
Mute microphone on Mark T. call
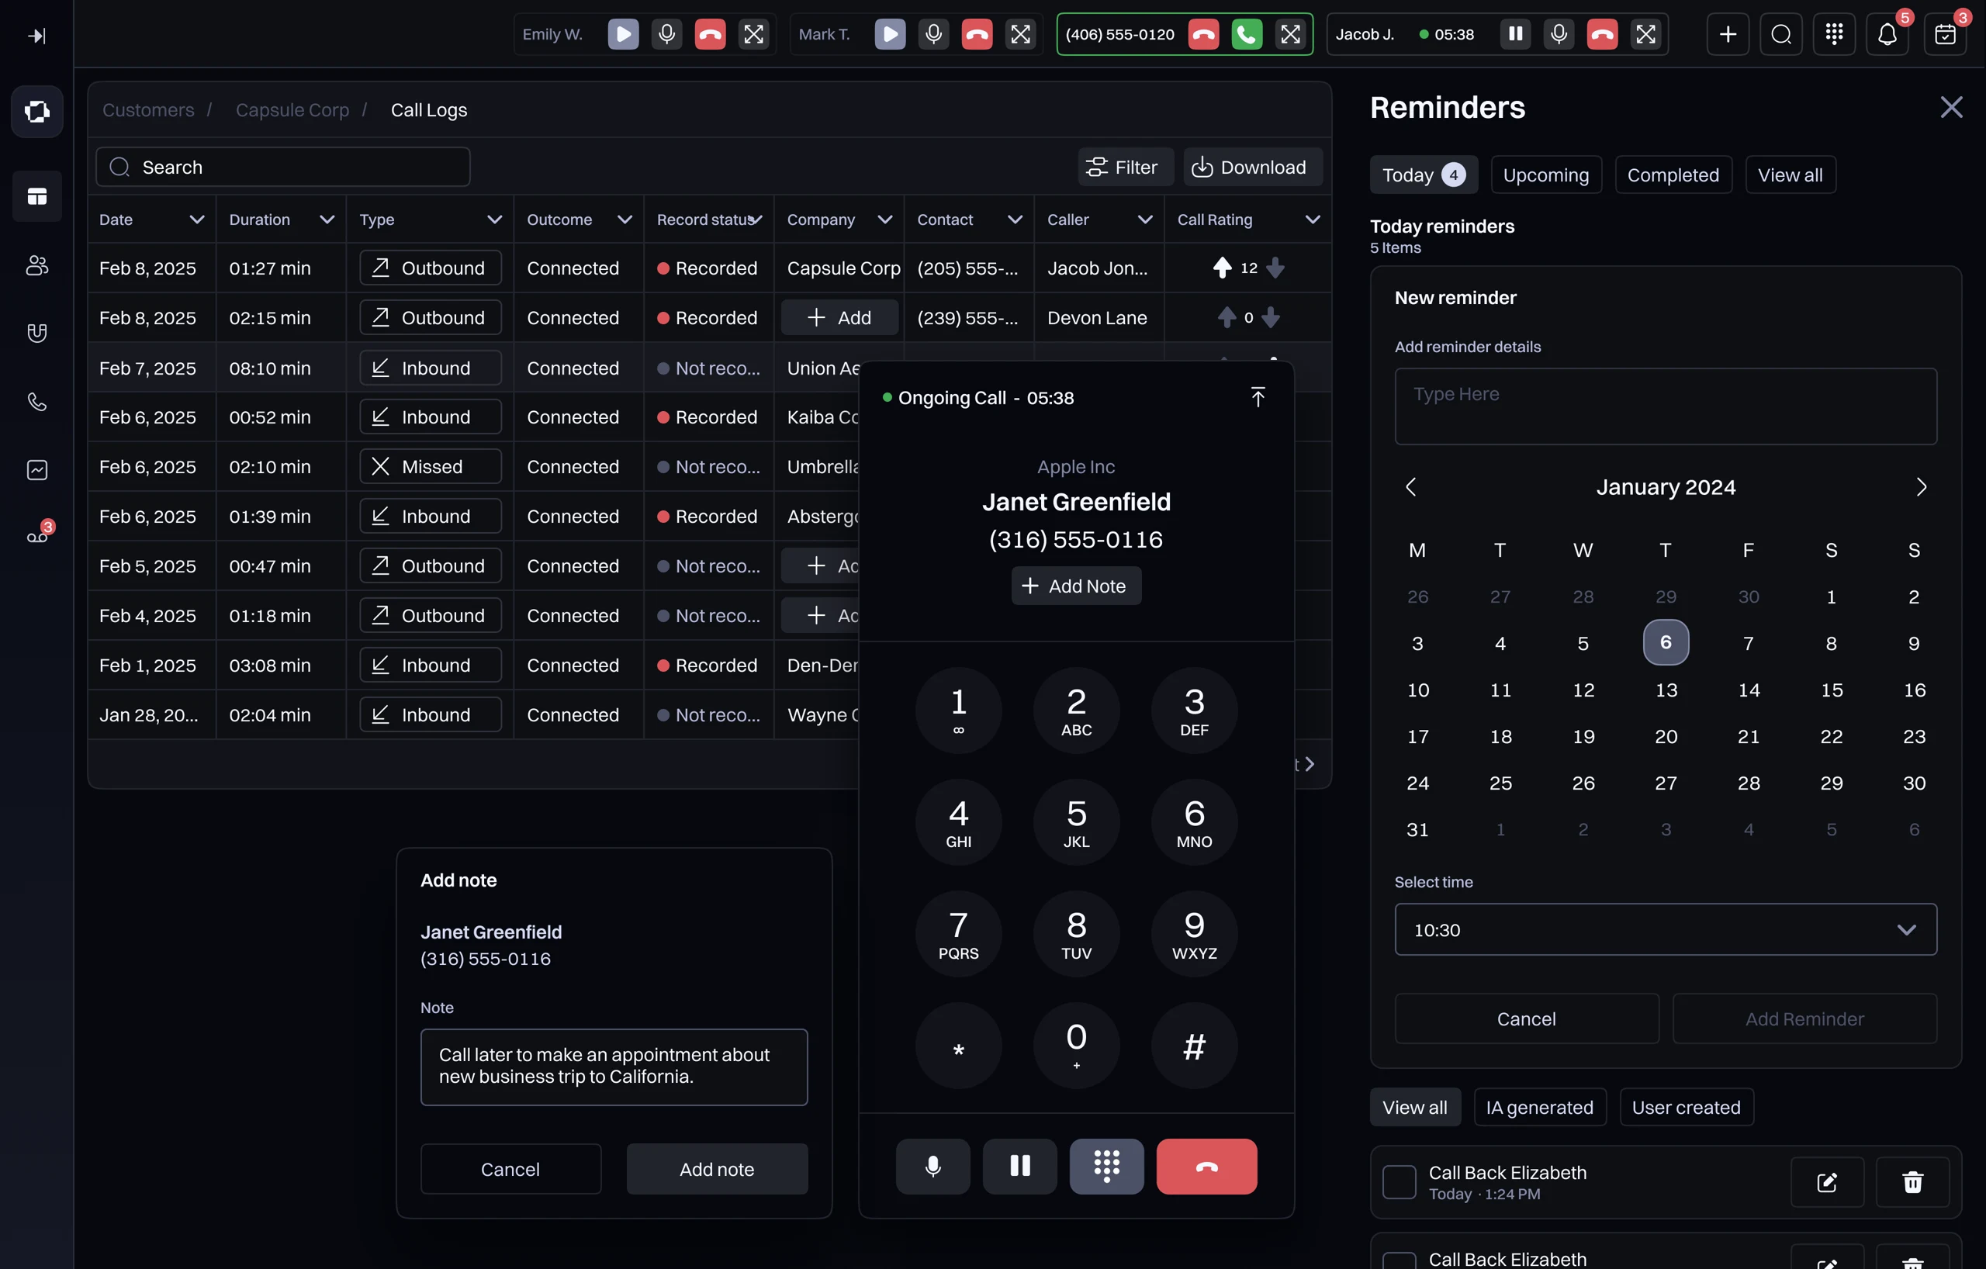coord(932,34)
